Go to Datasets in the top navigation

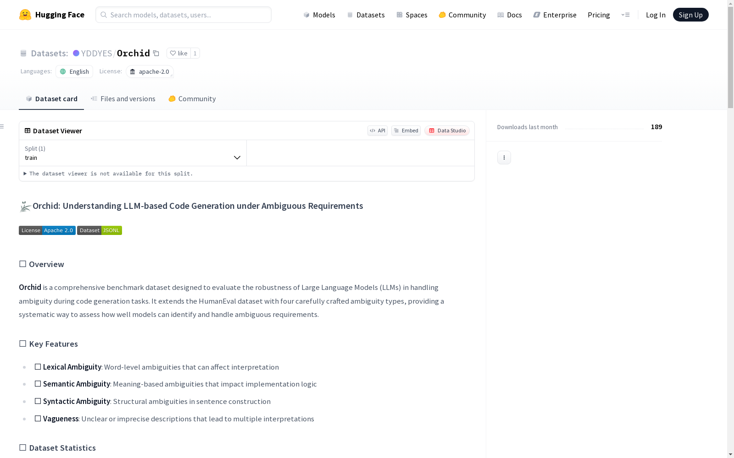(366, 15)
